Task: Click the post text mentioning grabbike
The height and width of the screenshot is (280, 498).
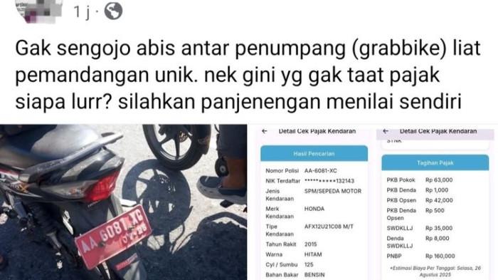Action: coord(248,75)
